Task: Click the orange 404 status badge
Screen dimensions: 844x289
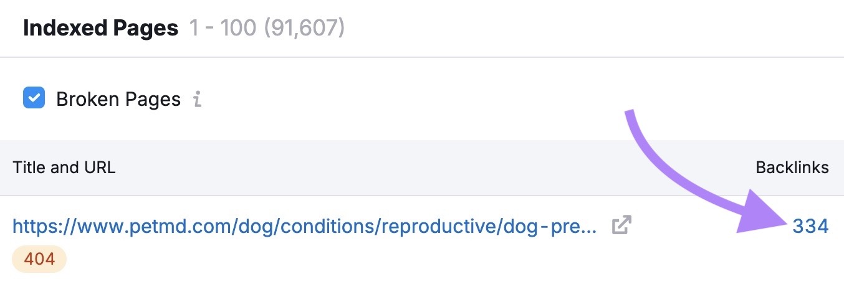Action: pyautogui.click(x=39, y=259)
